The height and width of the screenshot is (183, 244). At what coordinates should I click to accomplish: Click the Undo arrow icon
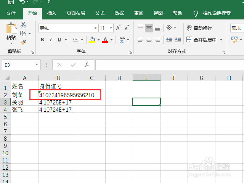point(22,2)
